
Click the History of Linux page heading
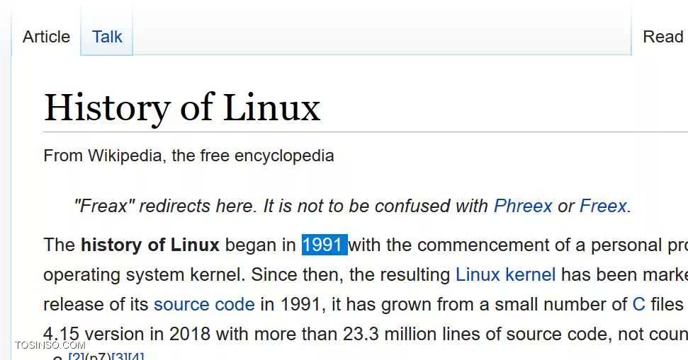pos(182,108)
